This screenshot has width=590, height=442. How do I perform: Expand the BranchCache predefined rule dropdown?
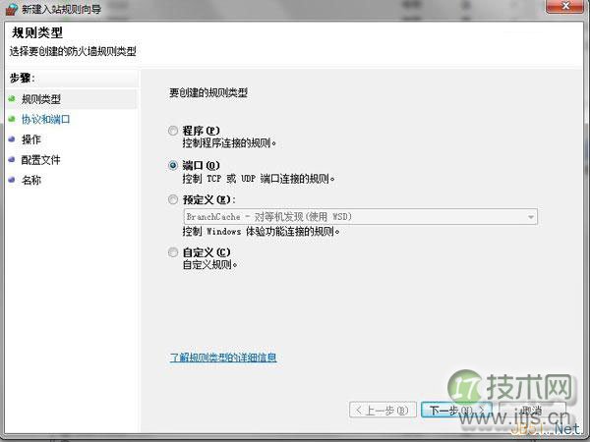coord(531,217)
